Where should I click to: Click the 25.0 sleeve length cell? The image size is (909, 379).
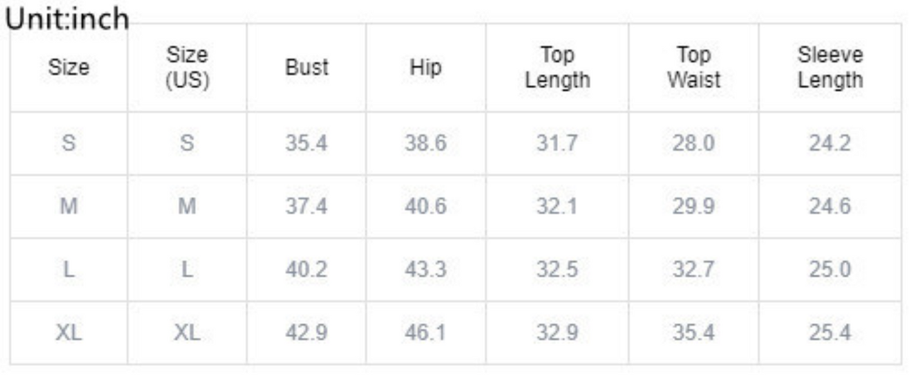pyautogui.click(x=830, y=270)
